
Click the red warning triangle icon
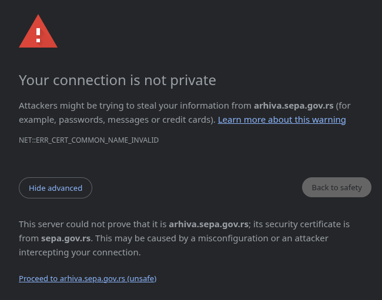(38, 31)
